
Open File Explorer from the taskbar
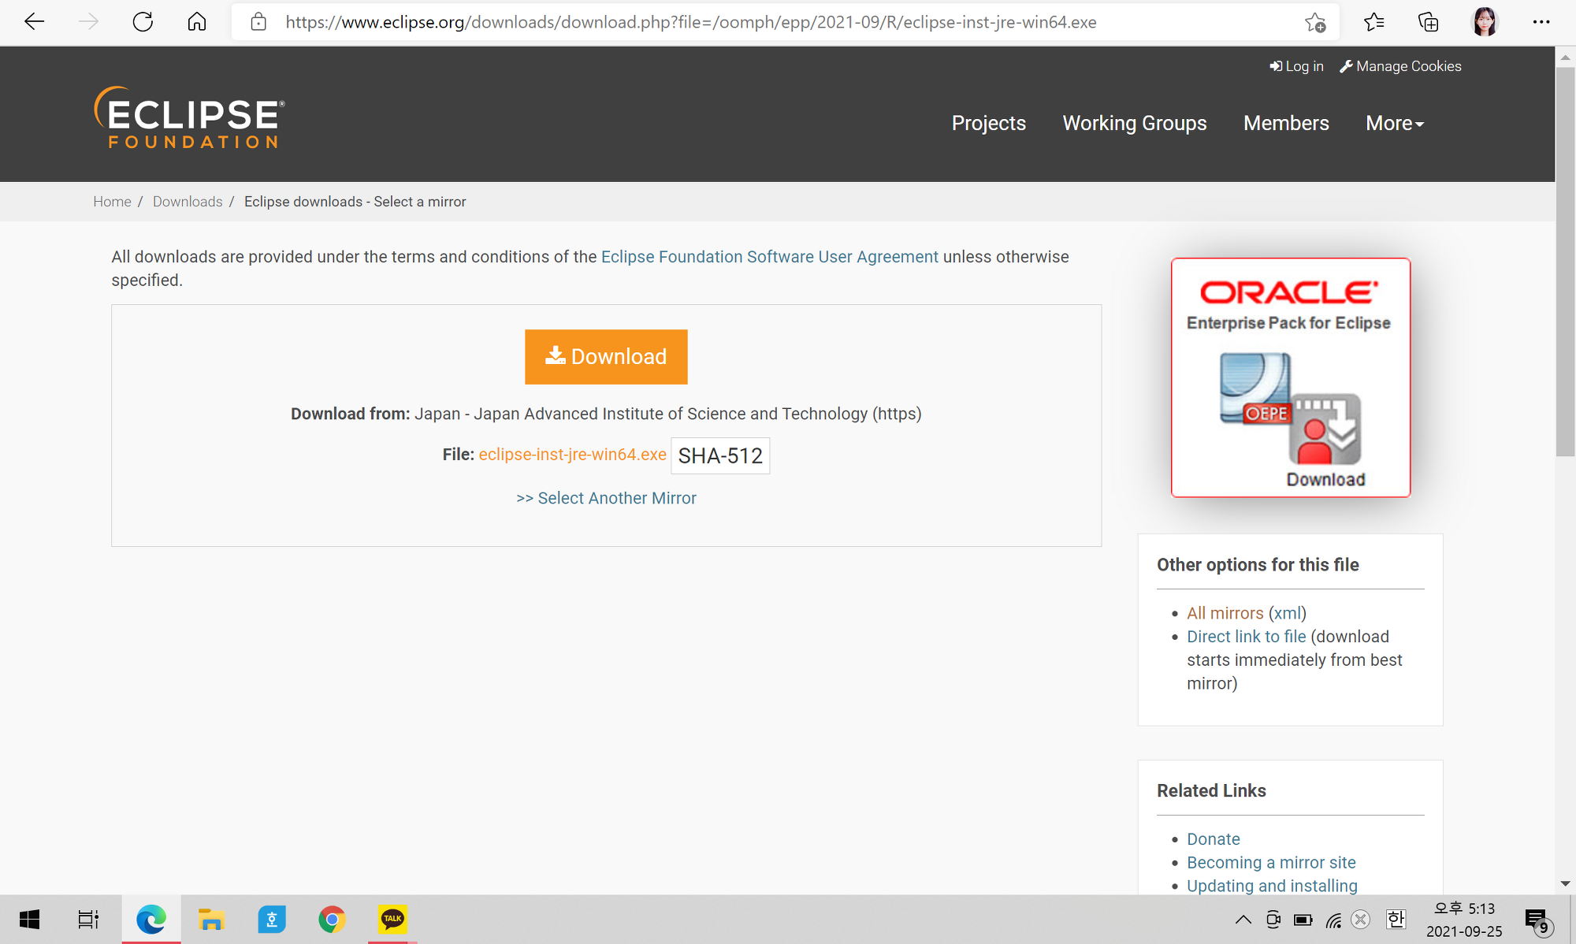(x=211, y=920)
